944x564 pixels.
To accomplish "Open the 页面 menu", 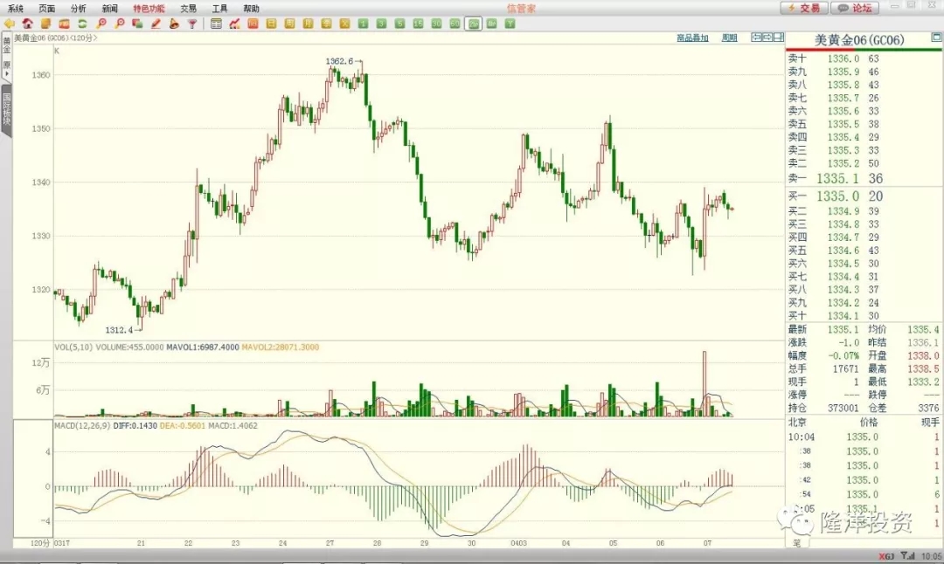I will pos(47,9).
